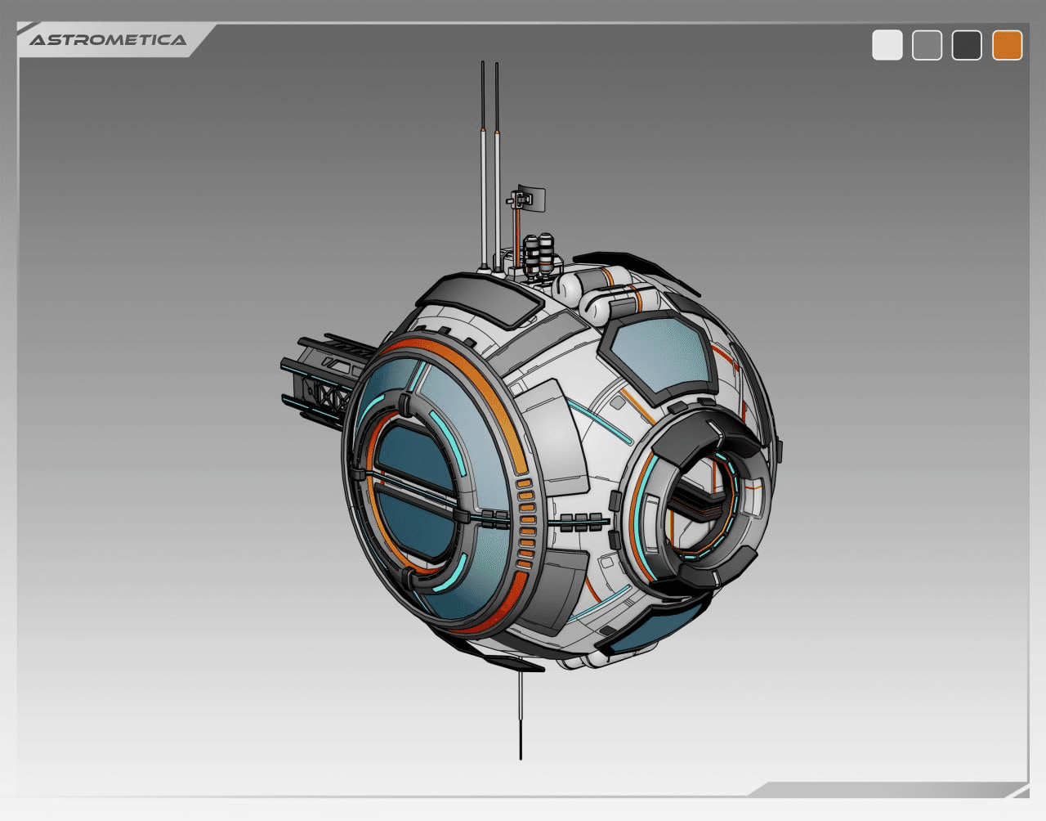
Task: Click the white color swatch
Action: (x=887, y=45)
